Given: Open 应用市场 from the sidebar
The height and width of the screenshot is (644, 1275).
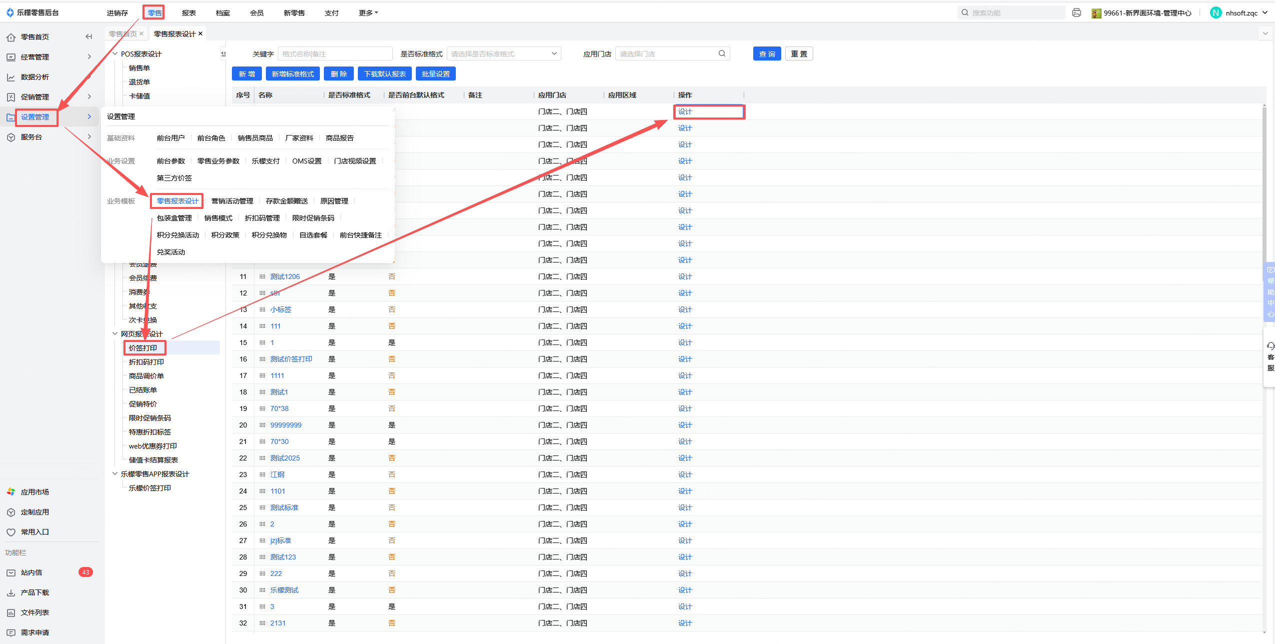Looking at the screenshot, I should click(34, 492).
